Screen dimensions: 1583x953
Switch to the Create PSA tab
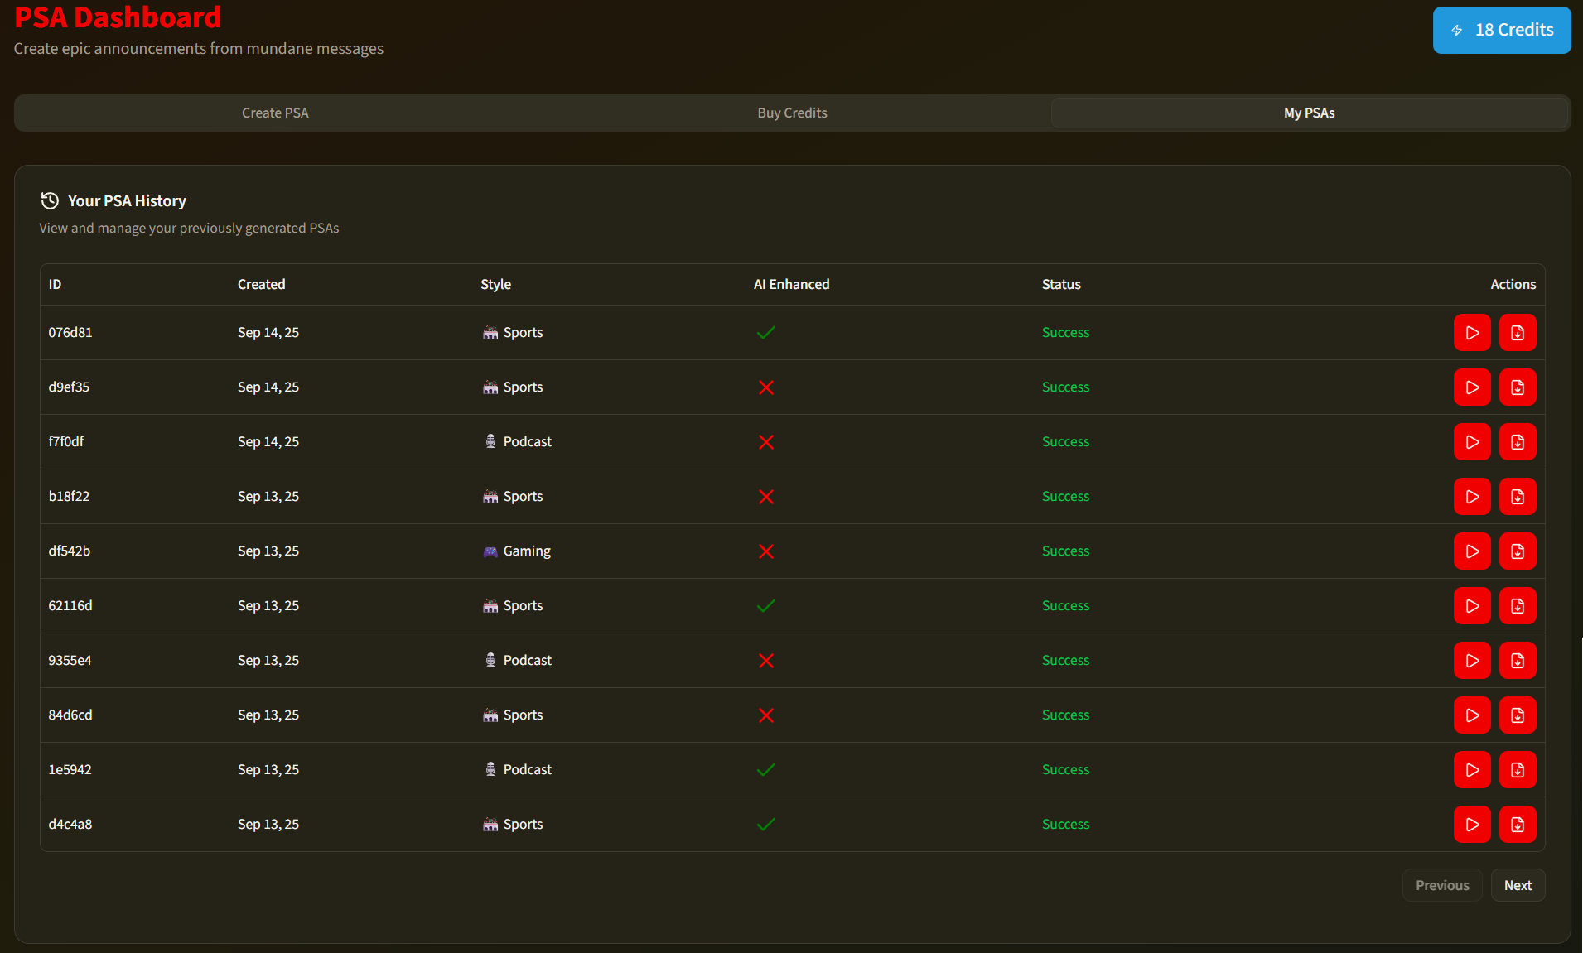275,113
